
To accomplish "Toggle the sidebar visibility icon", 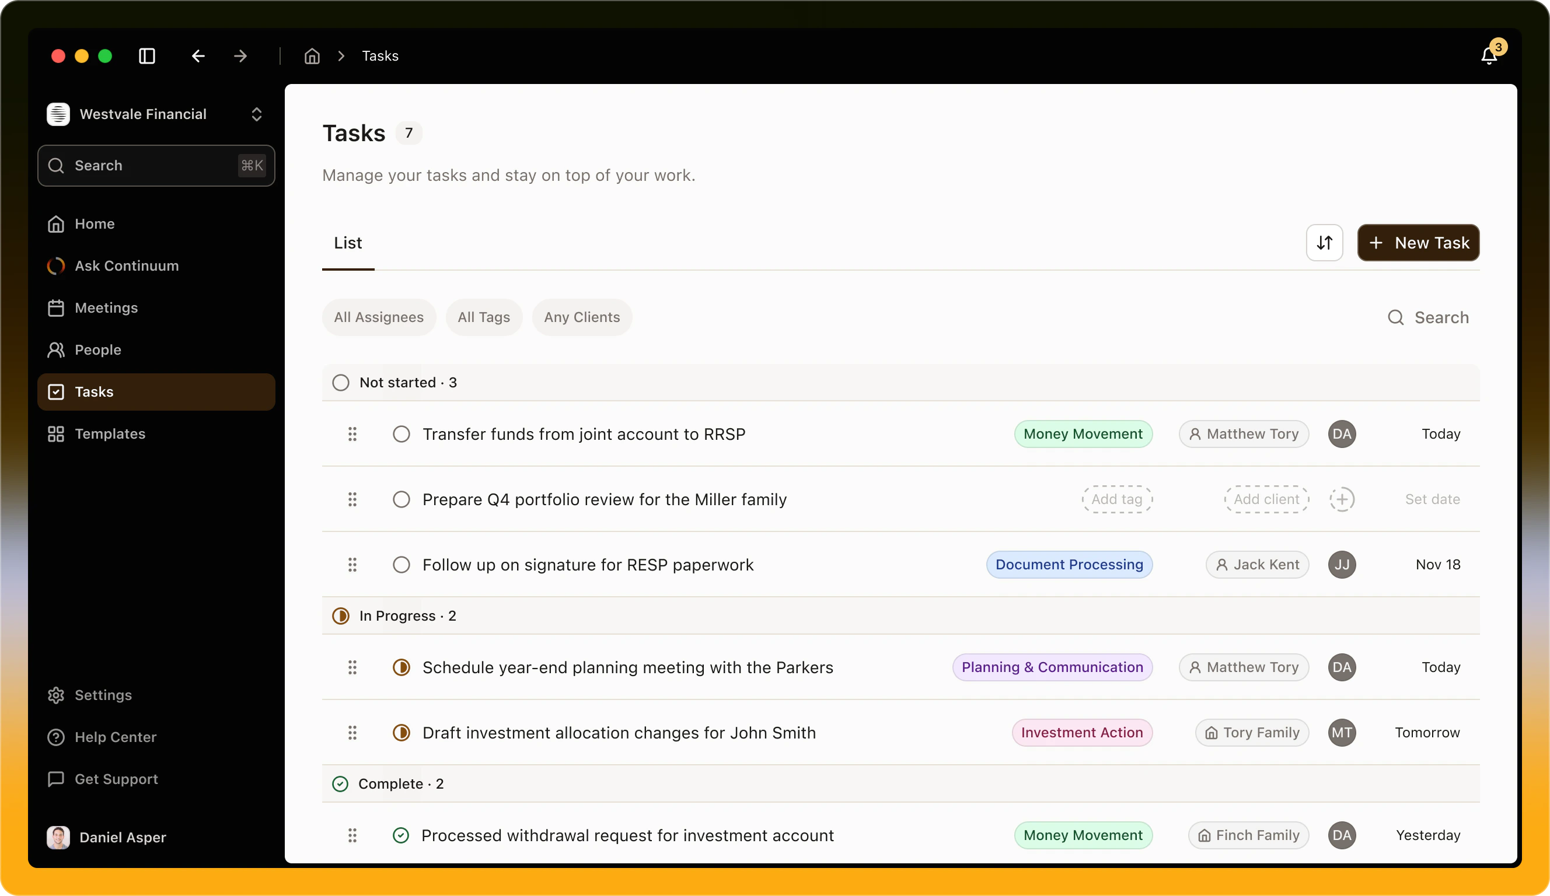I will (146, 56).
